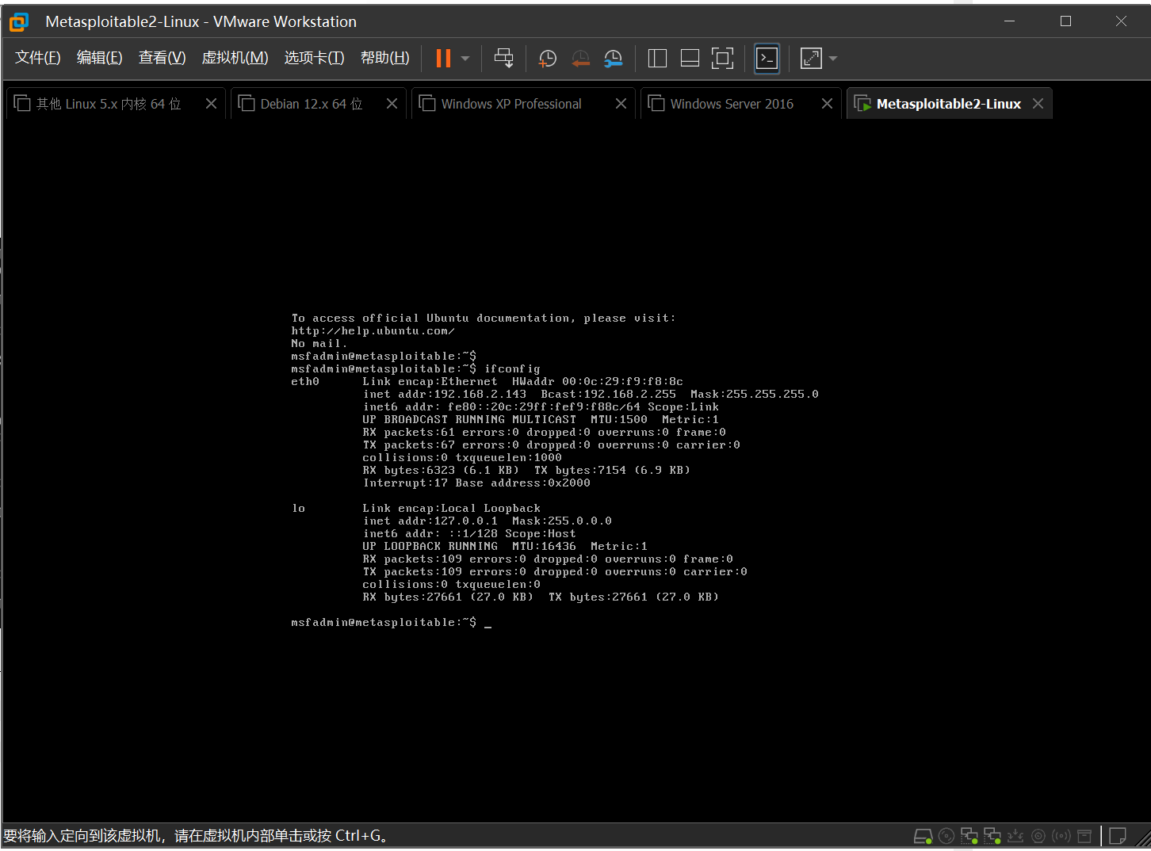
Task: Toggle the library sidebar panel
Action: 657,58
